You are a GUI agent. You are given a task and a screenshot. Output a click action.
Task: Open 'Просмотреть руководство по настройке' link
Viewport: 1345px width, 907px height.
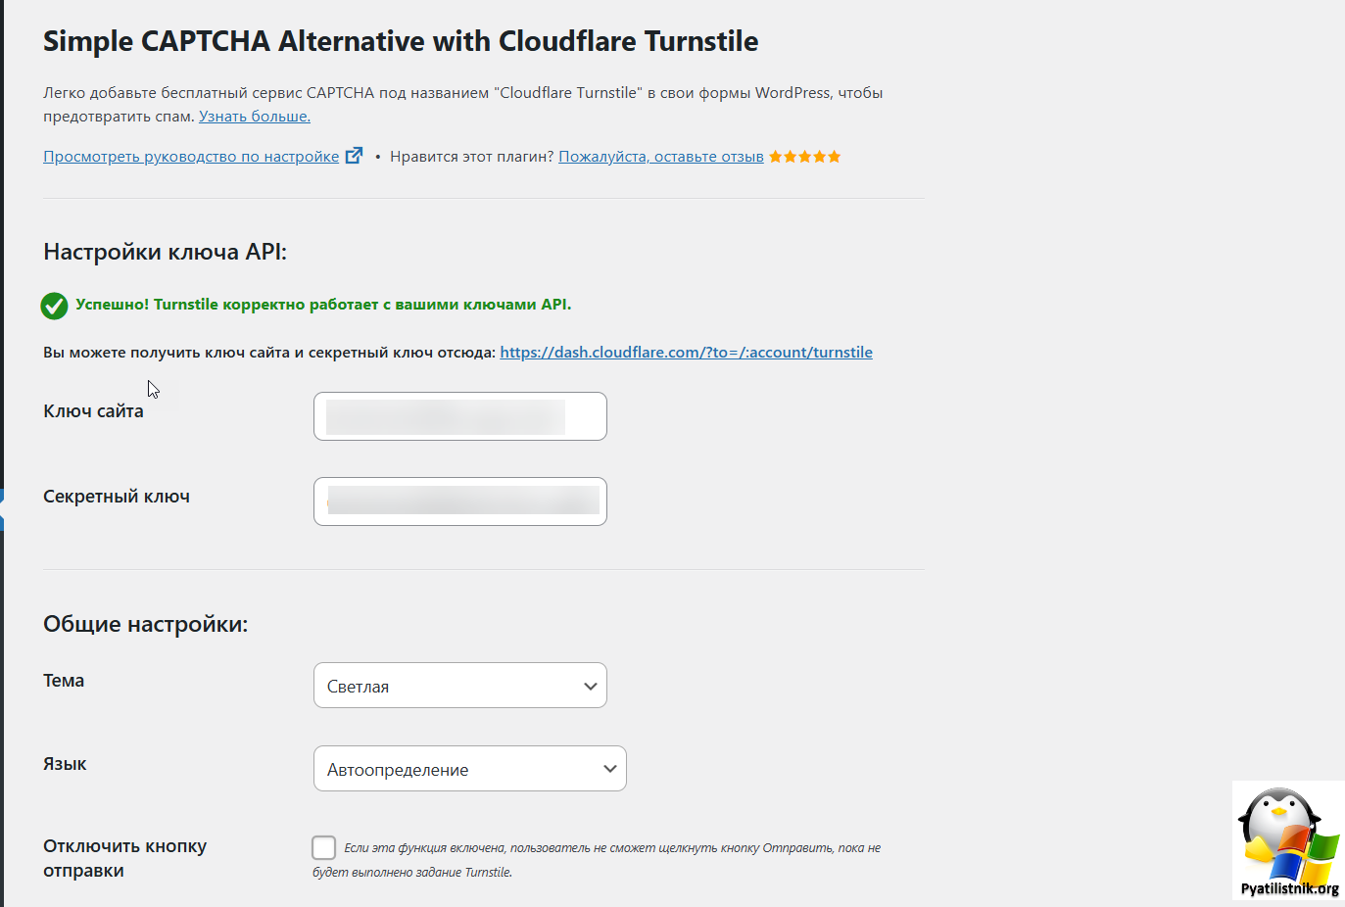[x=191, y=157]
